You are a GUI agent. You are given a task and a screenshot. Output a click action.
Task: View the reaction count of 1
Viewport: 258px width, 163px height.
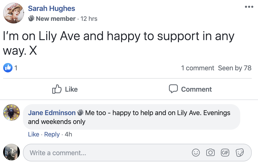16,68
